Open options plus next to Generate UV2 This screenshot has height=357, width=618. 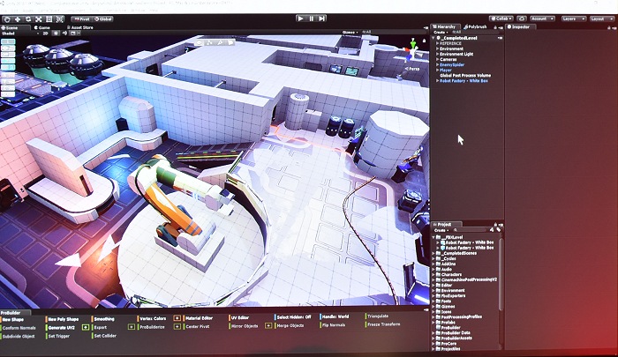pyautogui.click(x=86, y=328)
